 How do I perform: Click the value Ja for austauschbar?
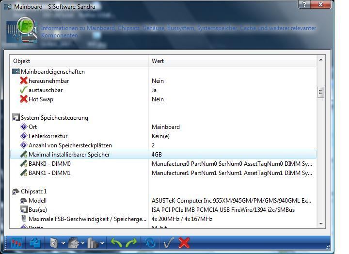tap(154, 90)
